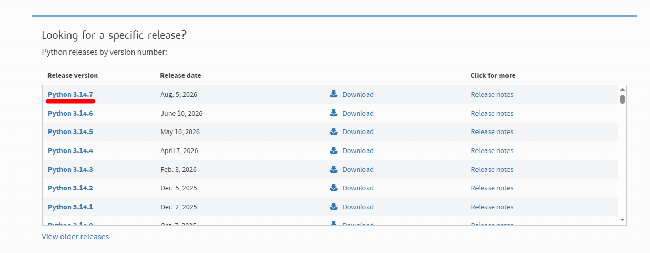View Release notes for Python 3.14.7

click(492, 94)
